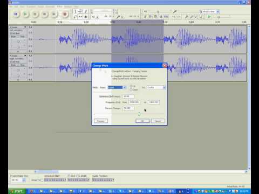
Task: Click the red Record button
Action: pyautogui.click(x=65, y=14)
